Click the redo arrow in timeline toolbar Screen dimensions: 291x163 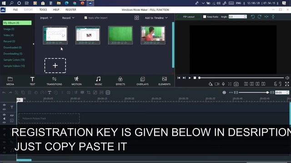click(10, 92)
